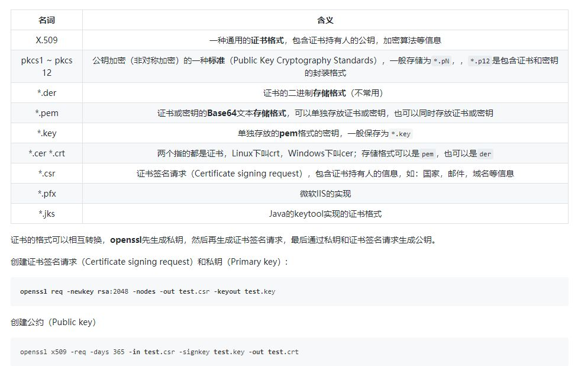Click the X.509 证书格式 description

[325, 40]
